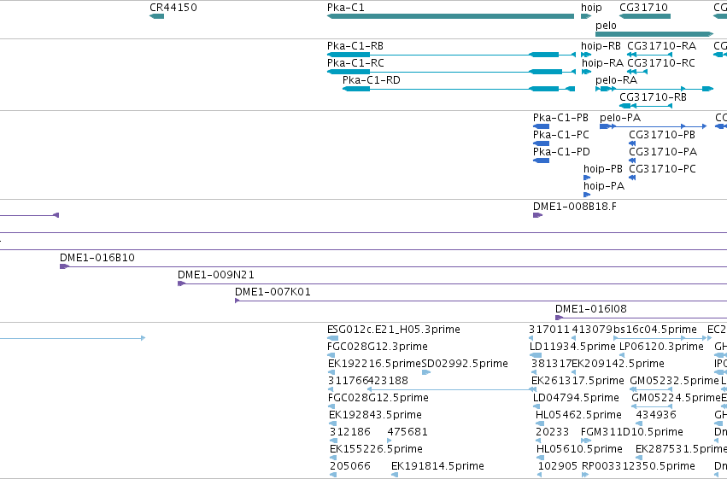
Task: Select EST LD04794.5prime
Action: coord(536,406)
